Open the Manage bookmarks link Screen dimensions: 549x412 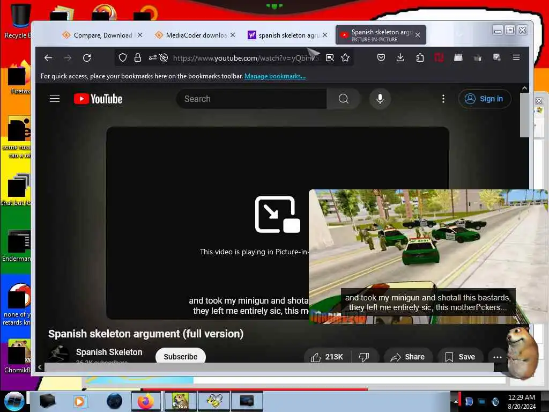pyautogui.click(x=275, y=76)
